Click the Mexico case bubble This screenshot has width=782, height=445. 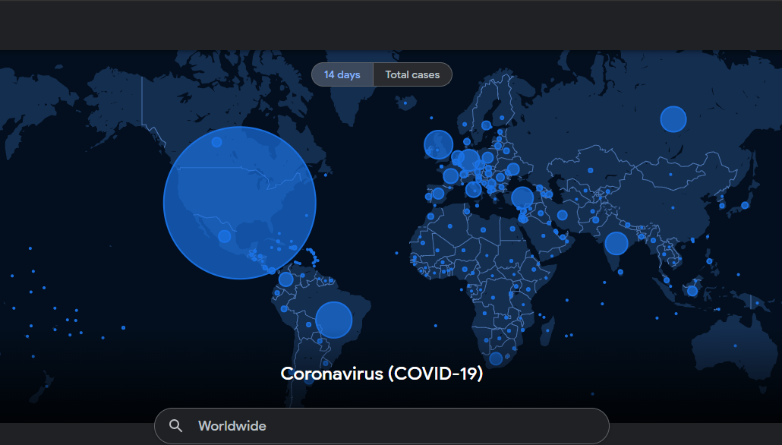point(224,236)
